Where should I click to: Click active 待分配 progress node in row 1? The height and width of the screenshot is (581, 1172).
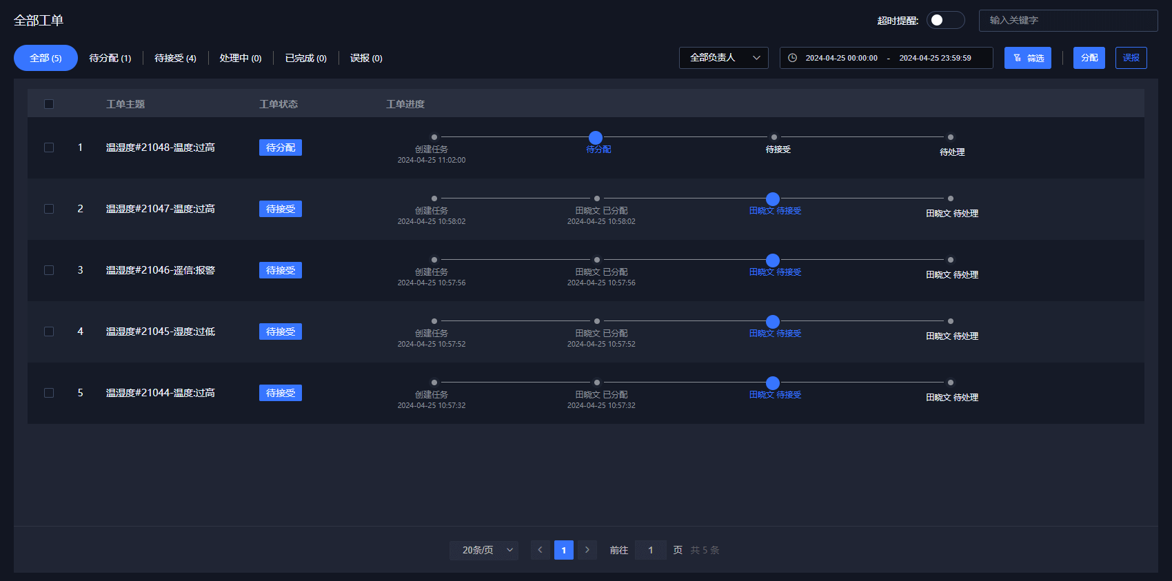(596, 138)
